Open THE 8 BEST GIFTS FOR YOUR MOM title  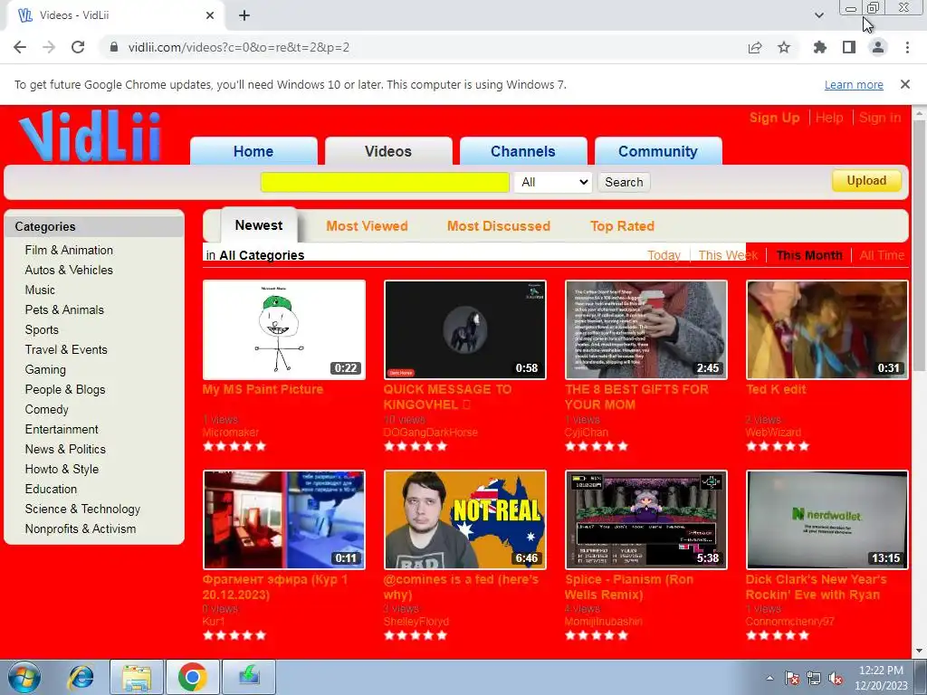636,397
